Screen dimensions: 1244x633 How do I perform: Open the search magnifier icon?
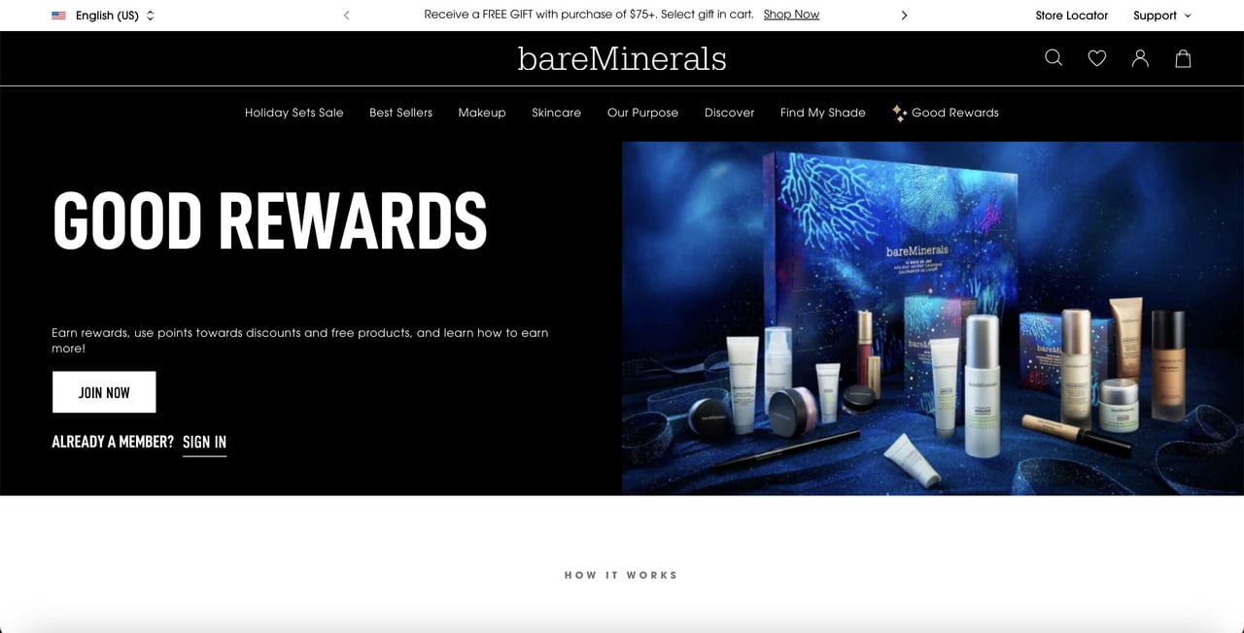point(1054,58)
